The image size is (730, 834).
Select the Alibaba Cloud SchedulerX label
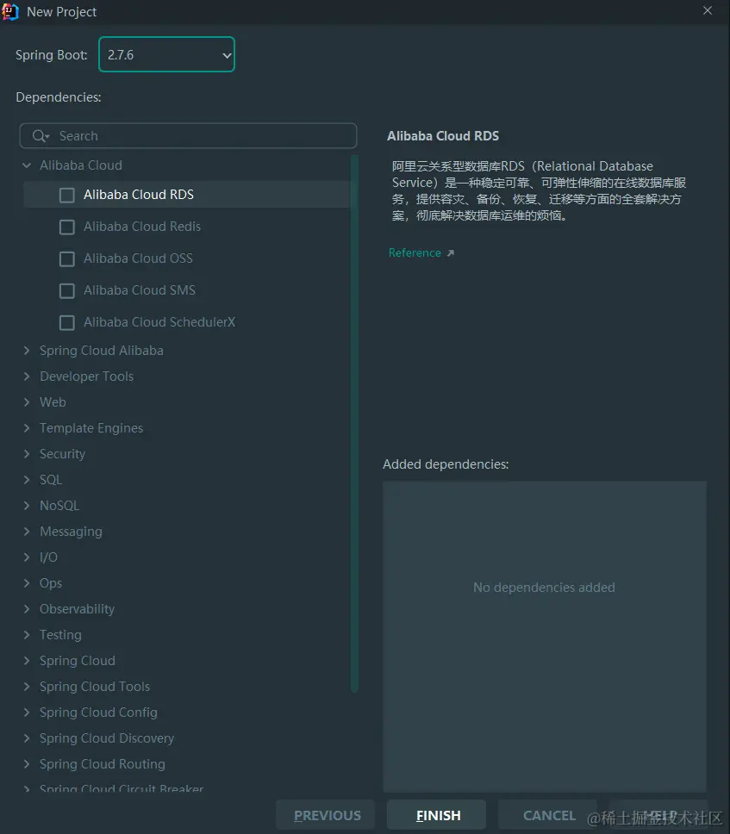(x=159, y=322)
